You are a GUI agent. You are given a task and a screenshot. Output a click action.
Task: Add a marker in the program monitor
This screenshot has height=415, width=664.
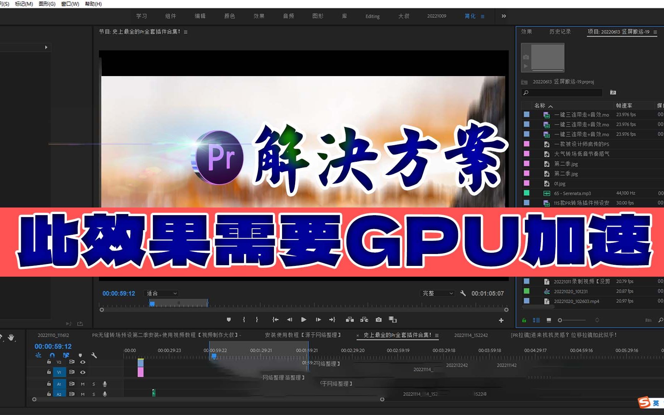[229, 320]
